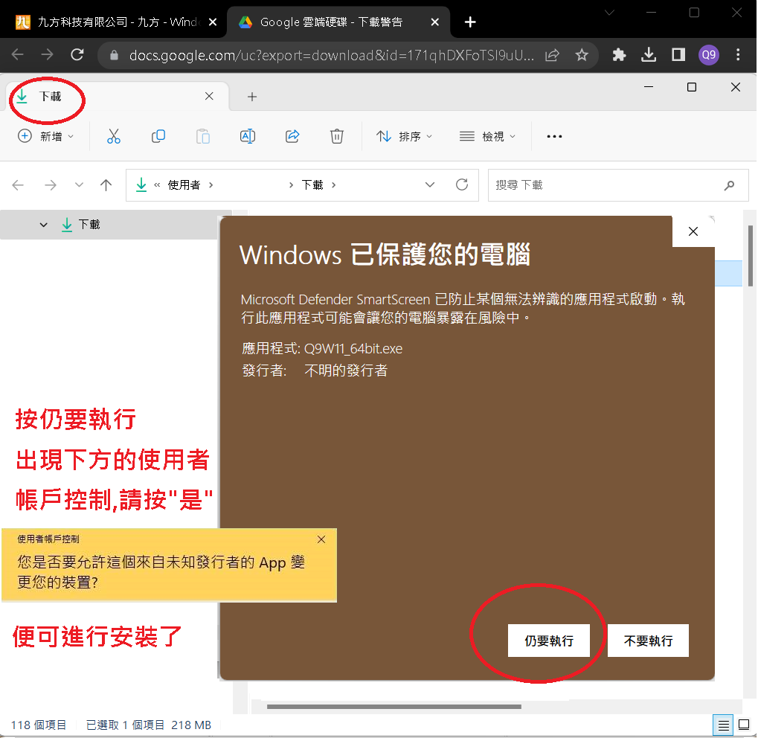This screenshot has width=758, height=738.
Task: Share this page from Chrome address bar
Action: tap(553, 55)
